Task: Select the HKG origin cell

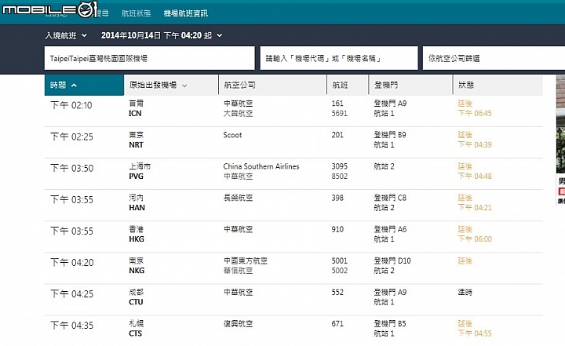Action: [137, 234]
